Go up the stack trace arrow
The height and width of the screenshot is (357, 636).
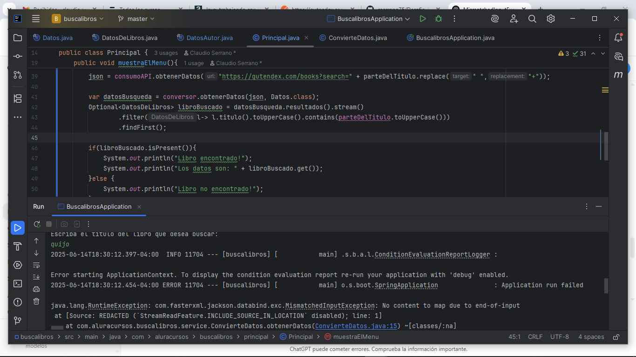pos(36,241)
